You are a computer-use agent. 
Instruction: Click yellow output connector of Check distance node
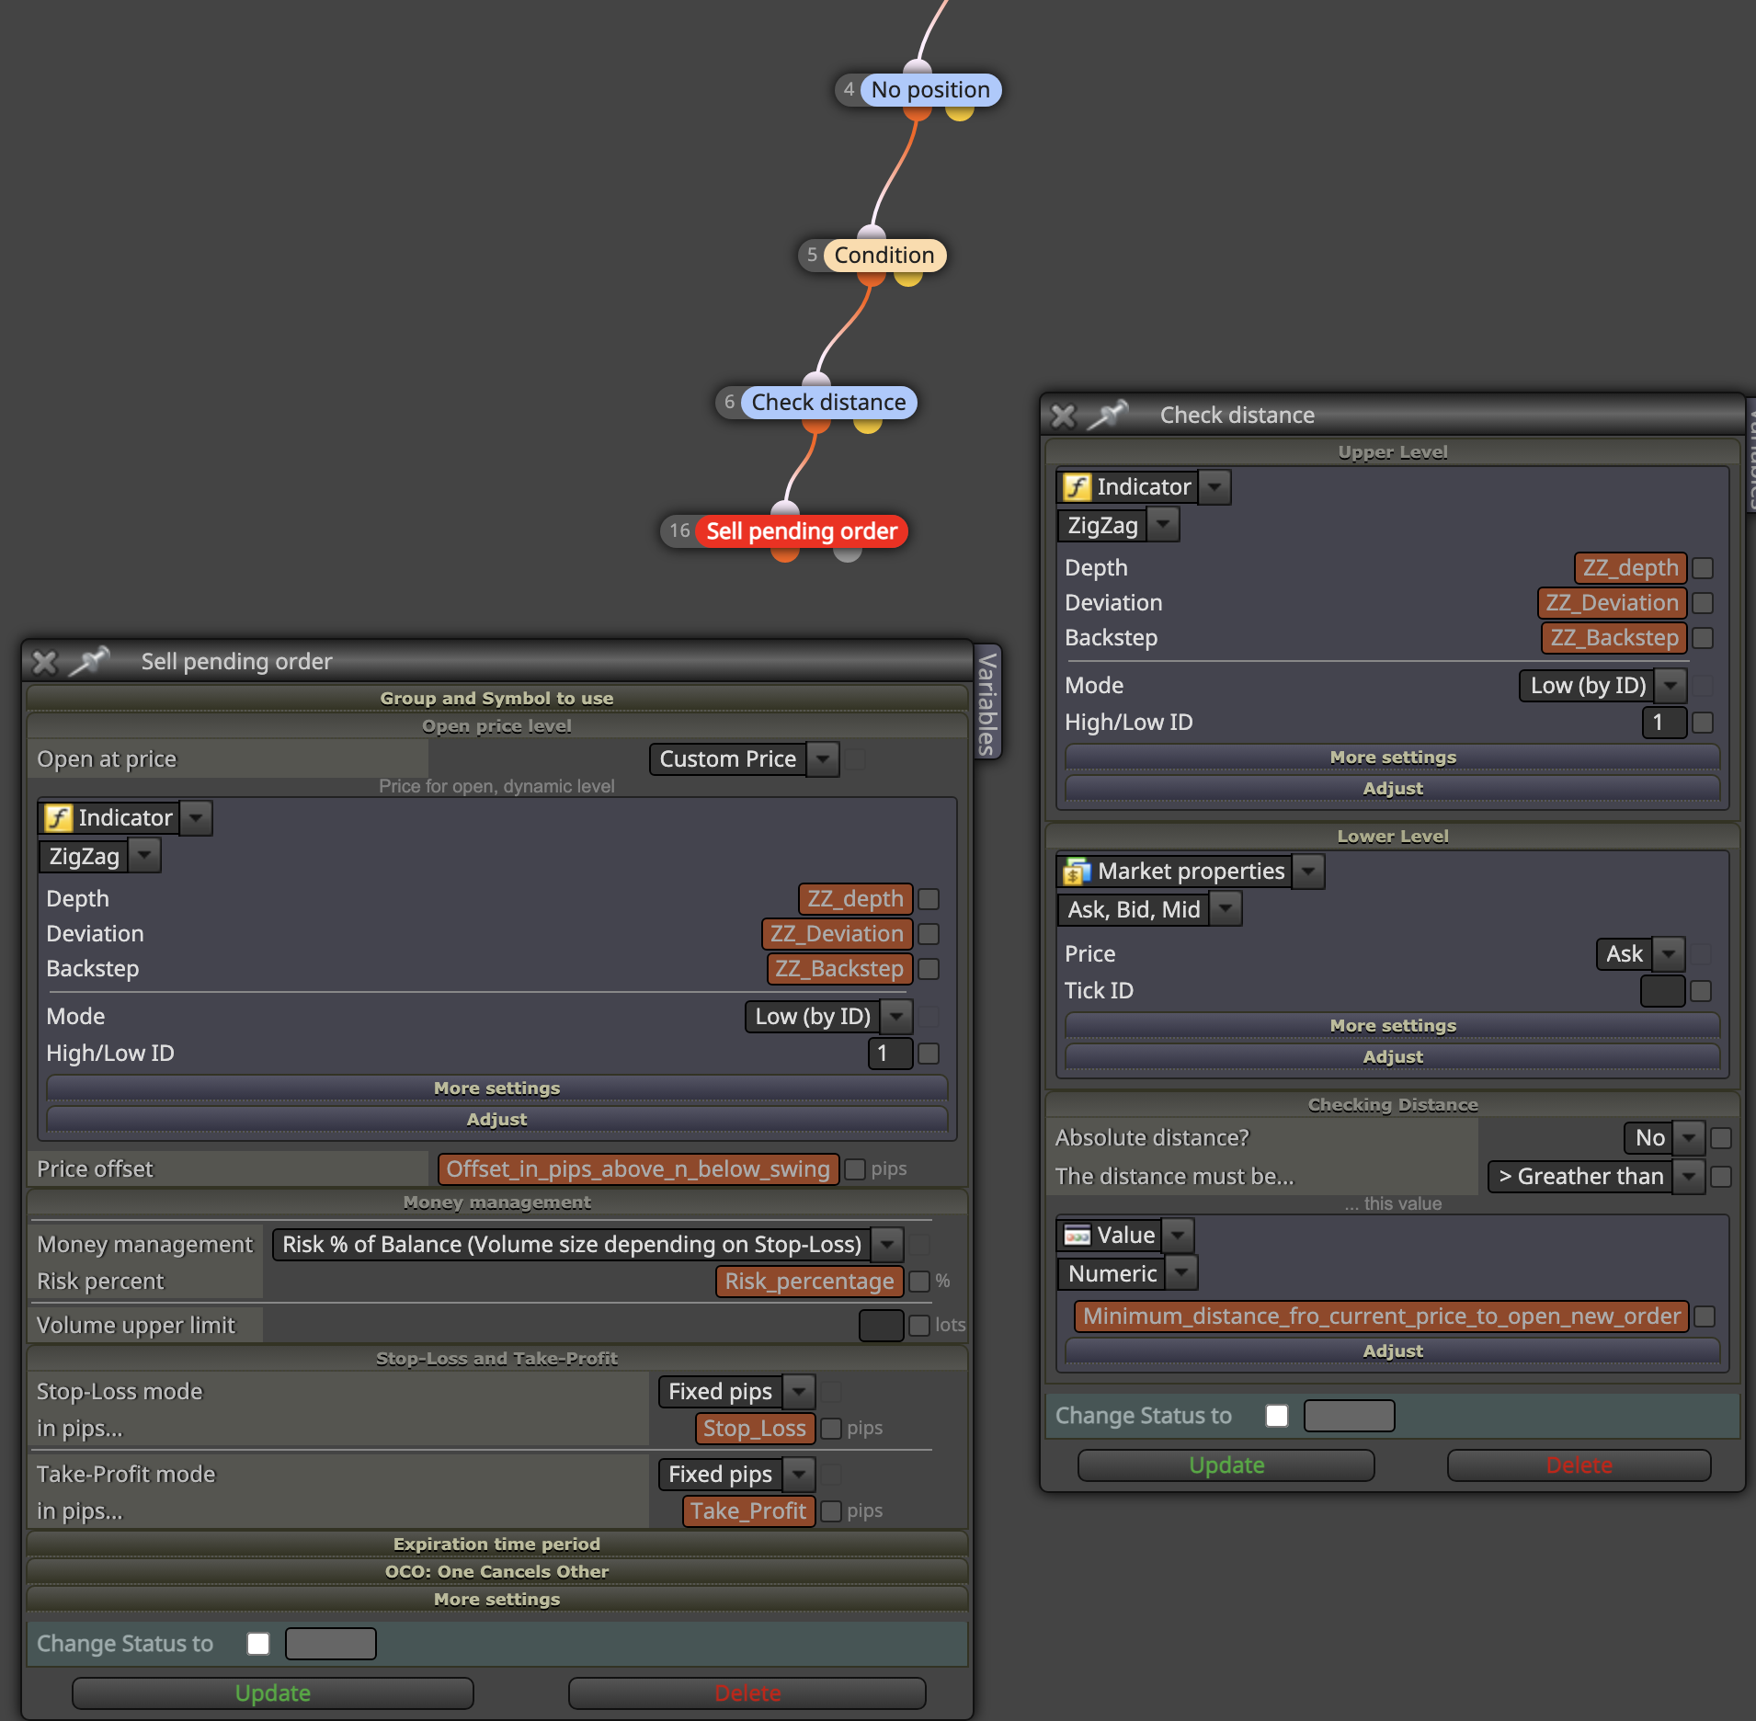point(867,425)
